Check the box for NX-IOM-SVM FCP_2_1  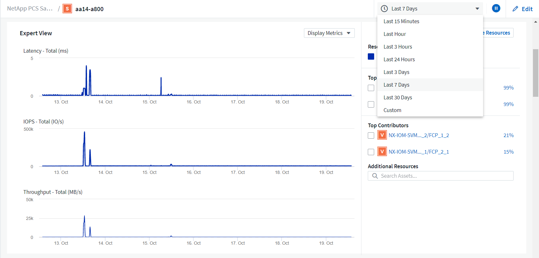click(371, 152)
